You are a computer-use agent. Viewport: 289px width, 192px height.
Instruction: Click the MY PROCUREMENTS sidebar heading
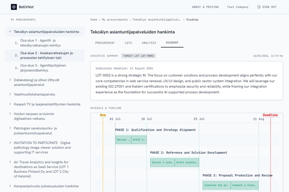point(23,20)
